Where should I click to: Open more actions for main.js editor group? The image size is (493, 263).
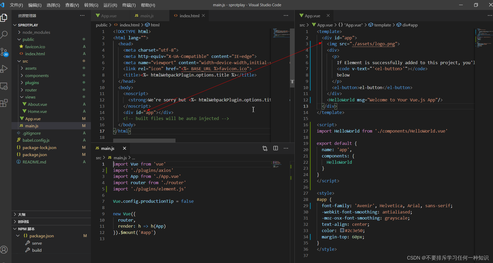click(x=286, y=148)
